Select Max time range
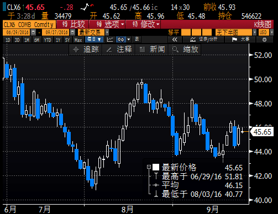The image size is (278, 214). click(x=78, y=40)
